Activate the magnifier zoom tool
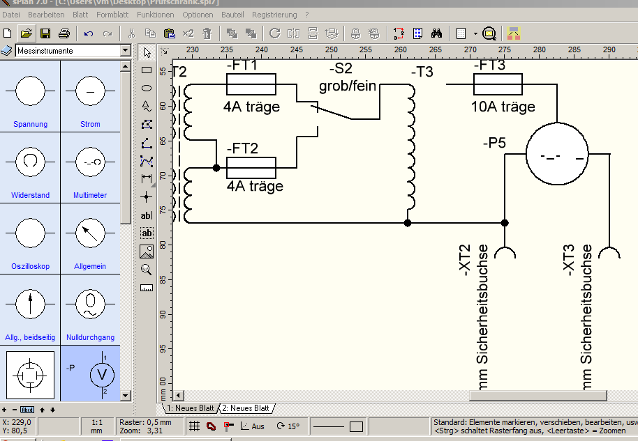 [147, 269]
